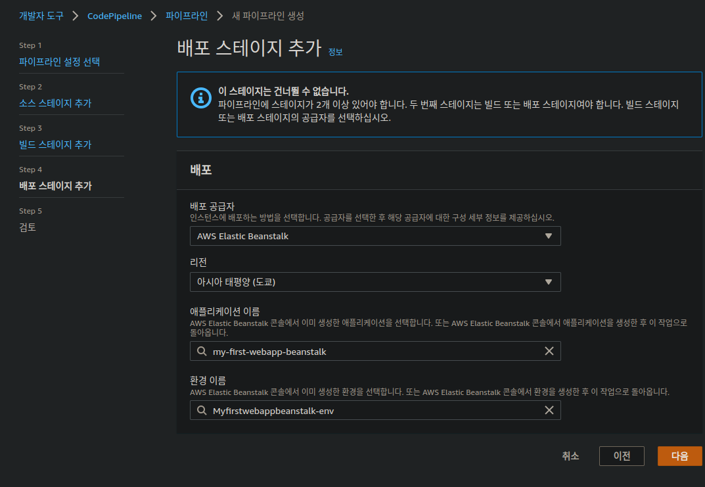Click the 배포 공급자 dropdown arrow
The height and width of the screenshot is (487, 705).
tap(548, 236)
